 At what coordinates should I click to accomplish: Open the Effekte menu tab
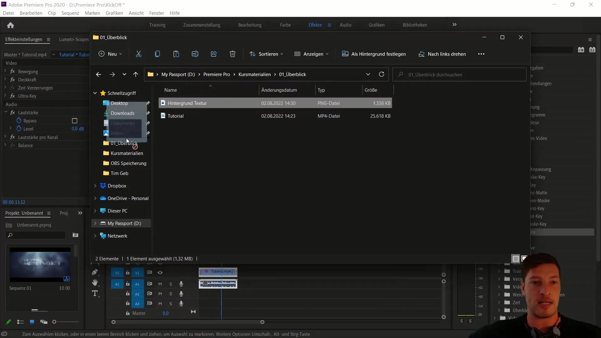click(x=315, y=25)
